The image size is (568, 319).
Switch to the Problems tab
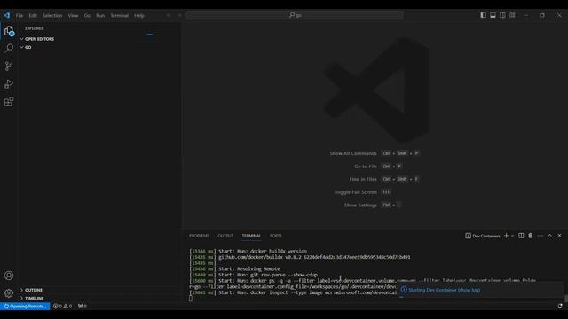point(199,236)
